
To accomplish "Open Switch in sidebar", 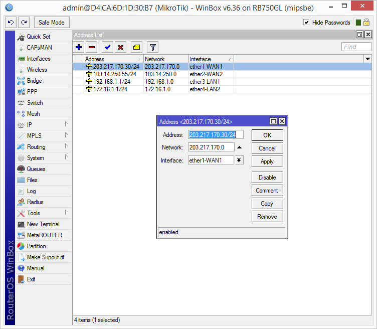I will tap(44, 103).
